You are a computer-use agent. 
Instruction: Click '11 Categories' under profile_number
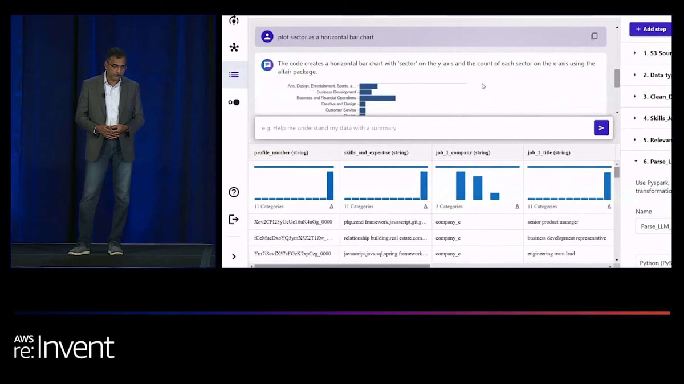coord(268,207)
